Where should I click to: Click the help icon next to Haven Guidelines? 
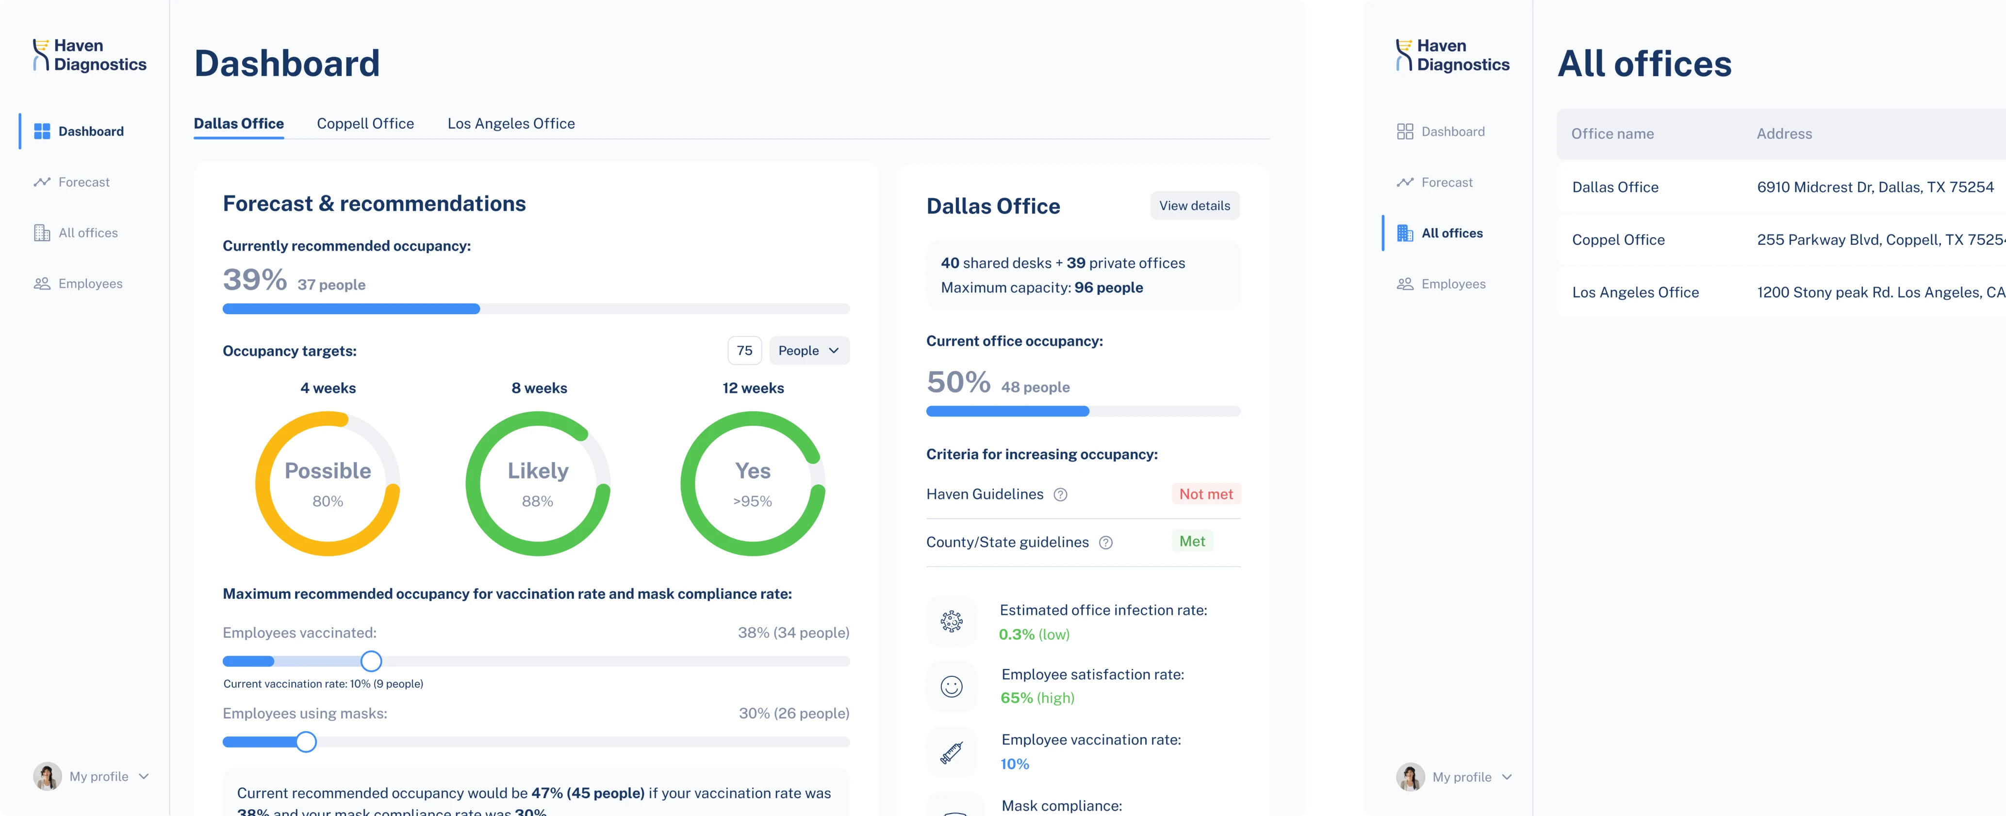1060,495
